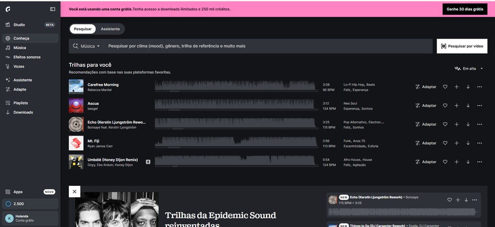
Task: Close the Trilhas reinventadas promo banner
Action: click(74, 191)
